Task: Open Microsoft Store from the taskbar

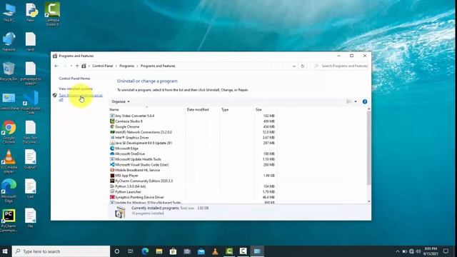Action: (173, 251)
